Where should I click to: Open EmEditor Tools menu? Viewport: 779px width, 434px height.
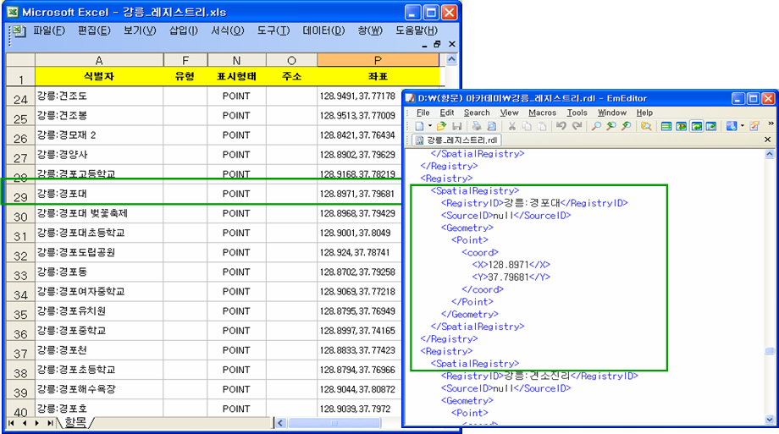pos(577,113)
